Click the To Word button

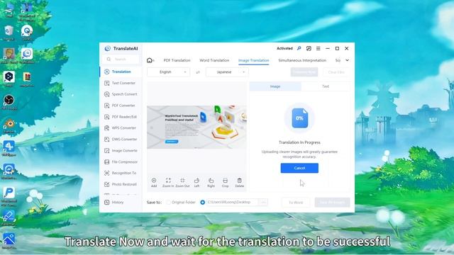296,203
